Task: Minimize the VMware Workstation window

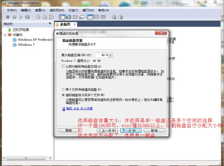Action: 198,2
